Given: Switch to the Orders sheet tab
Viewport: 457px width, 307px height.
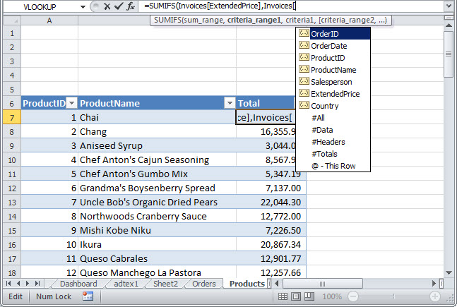Looking at the screenshot, I should coord(204,284).
